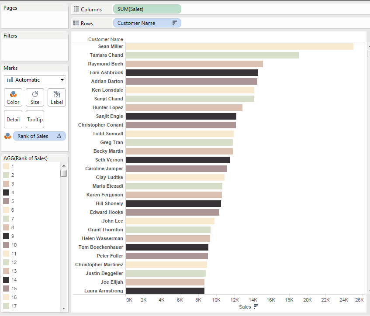
Task: Open the Automatic mark type dropdown
Action: [x=35, y=80]
